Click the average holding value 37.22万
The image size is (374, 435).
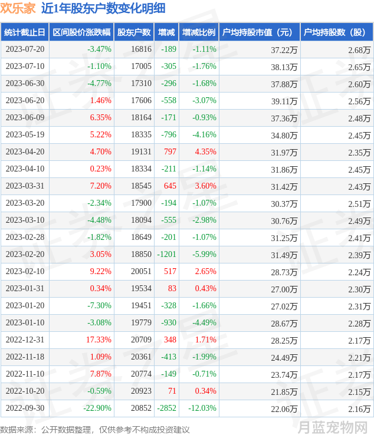click(284, 50)
